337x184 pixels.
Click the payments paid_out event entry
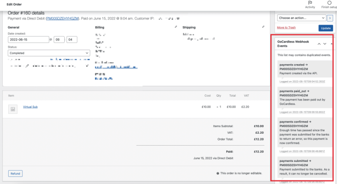coord(304,97)
